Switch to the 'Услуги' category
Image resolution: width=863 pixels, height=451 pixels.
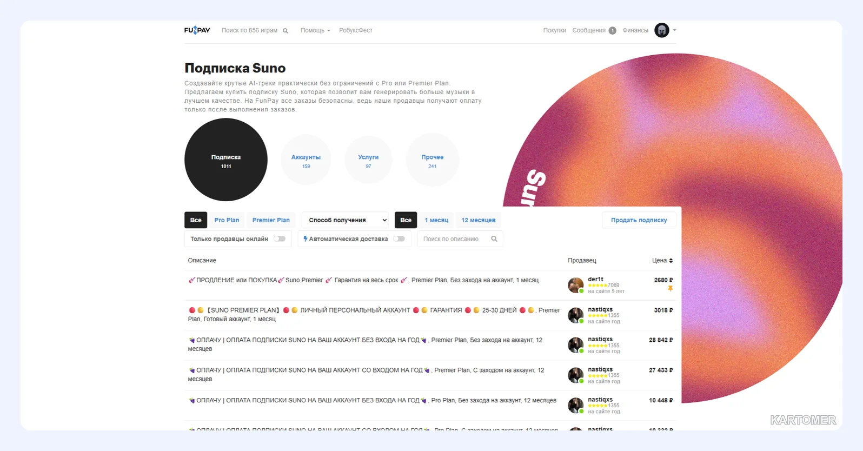click(x=368, y=160)
